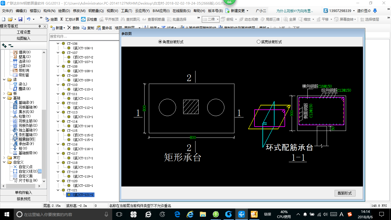
Task: Open the 帮助(H) menu
Action: pyautogui.click(x=199, y=11)
